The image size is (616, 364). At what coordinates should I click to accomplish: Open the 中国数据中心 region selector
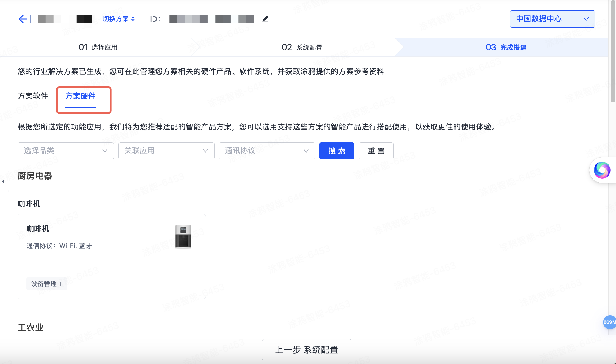[552, 19]
